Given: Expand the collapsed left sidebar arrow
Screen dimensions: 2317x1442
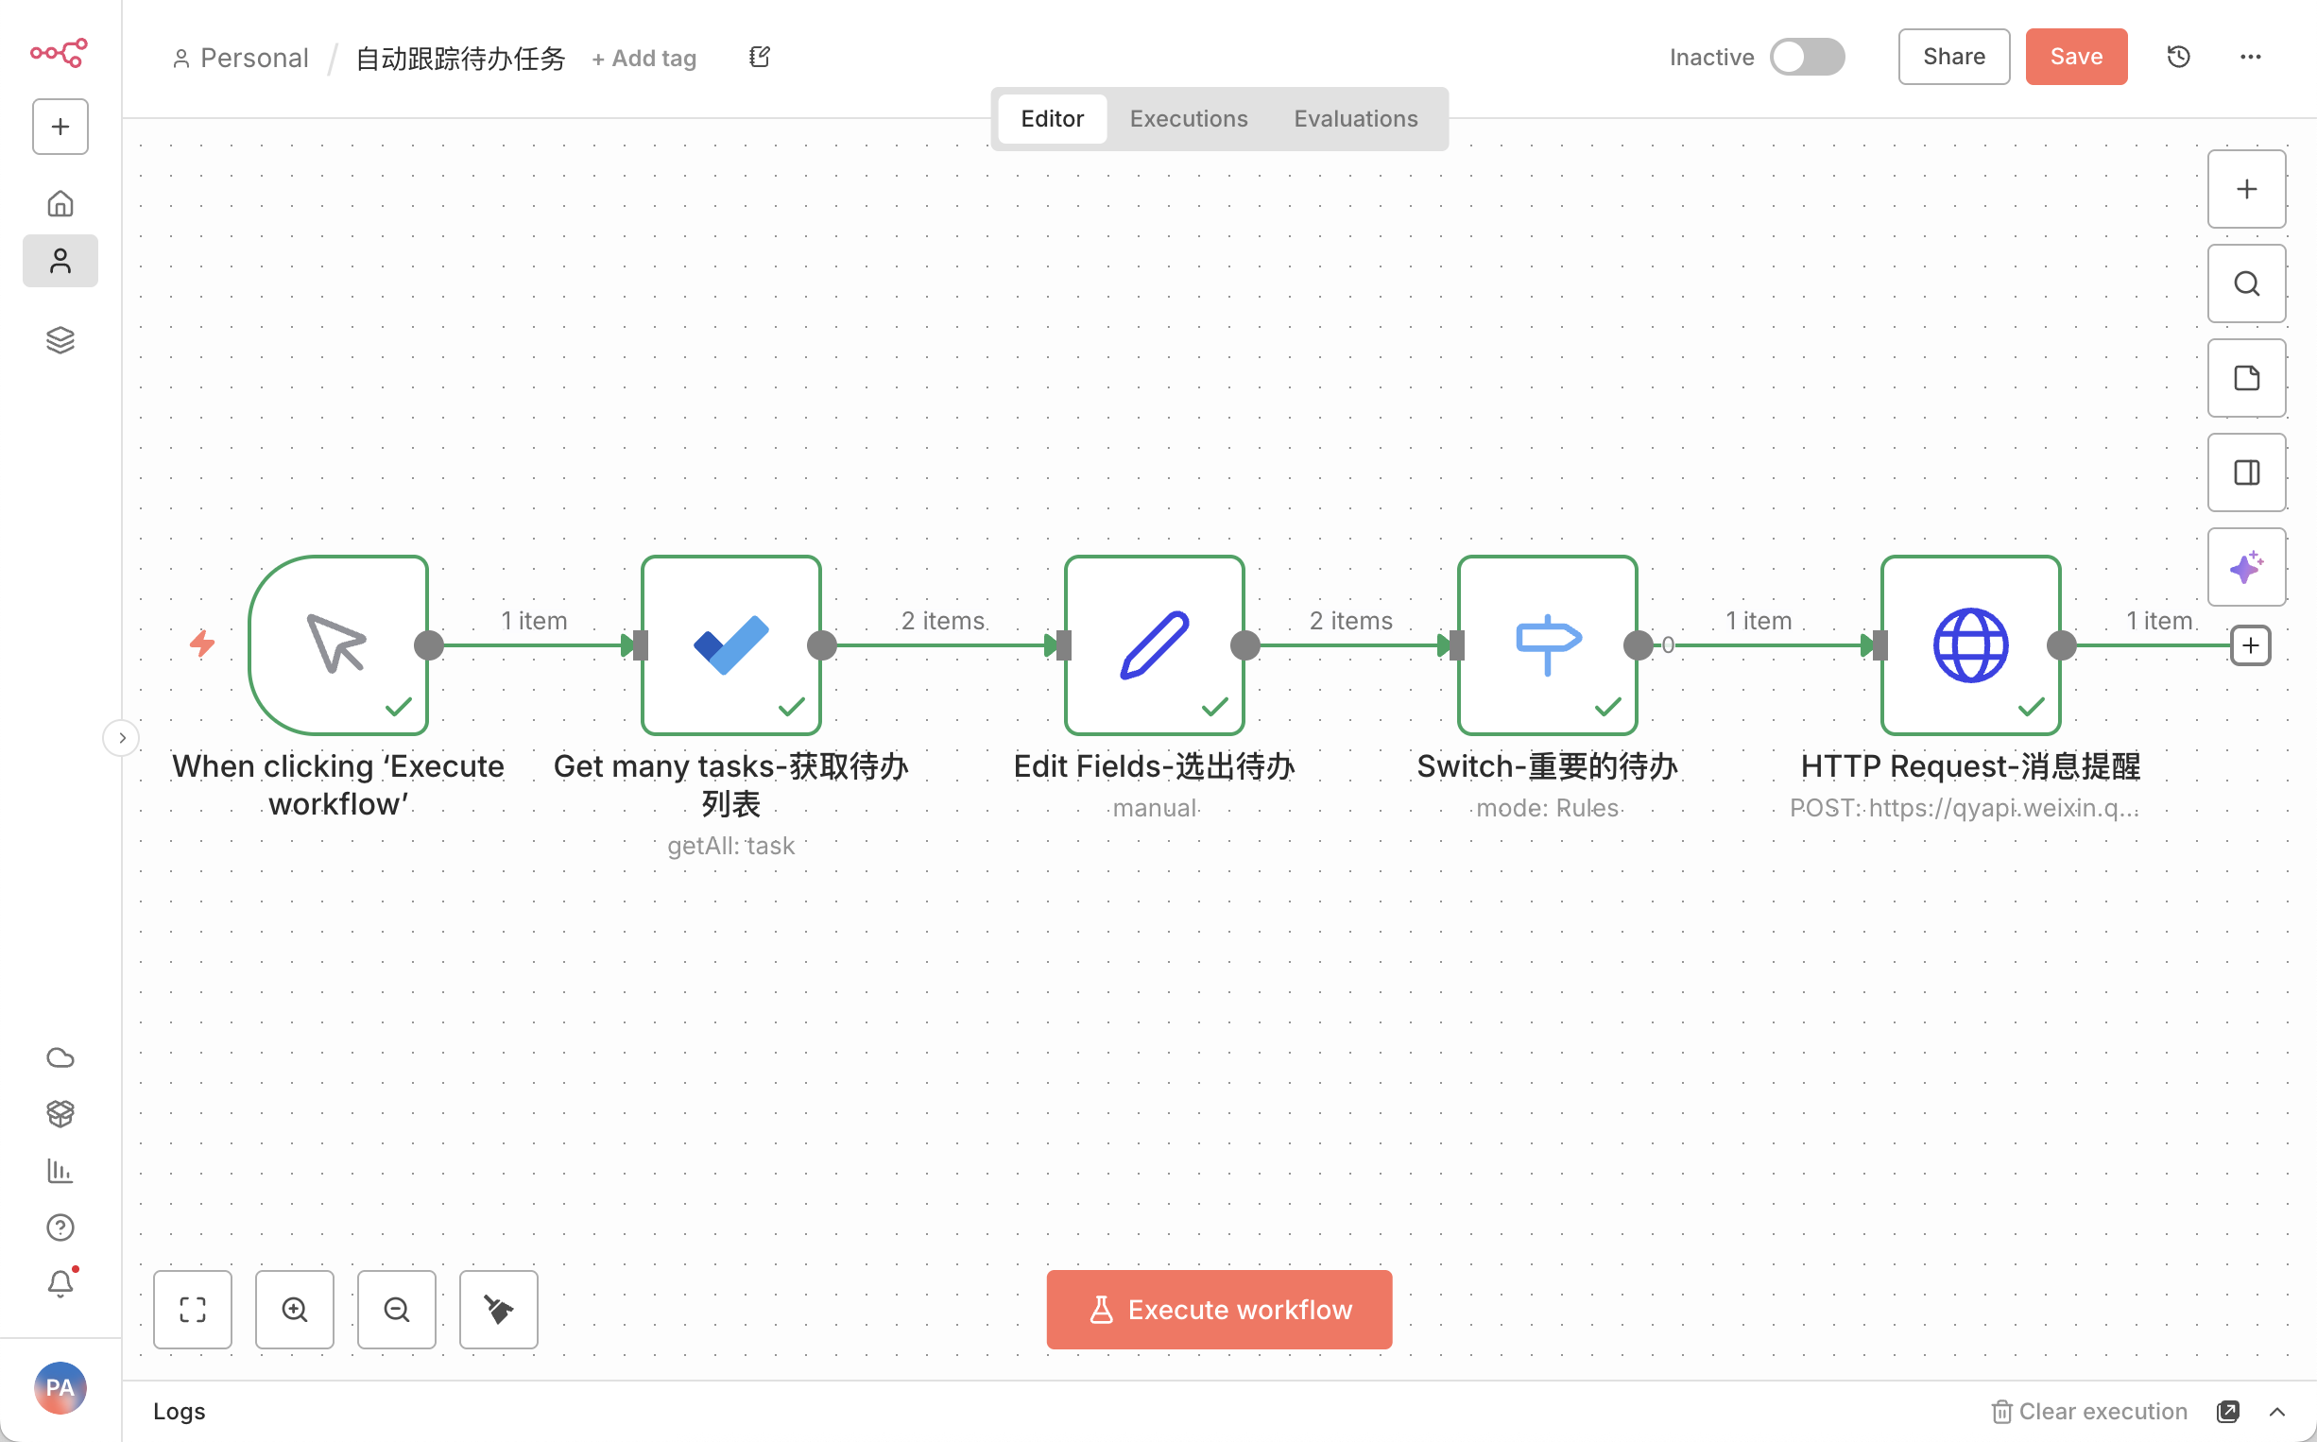Looking at the screenshot, I should coord(121,737).
